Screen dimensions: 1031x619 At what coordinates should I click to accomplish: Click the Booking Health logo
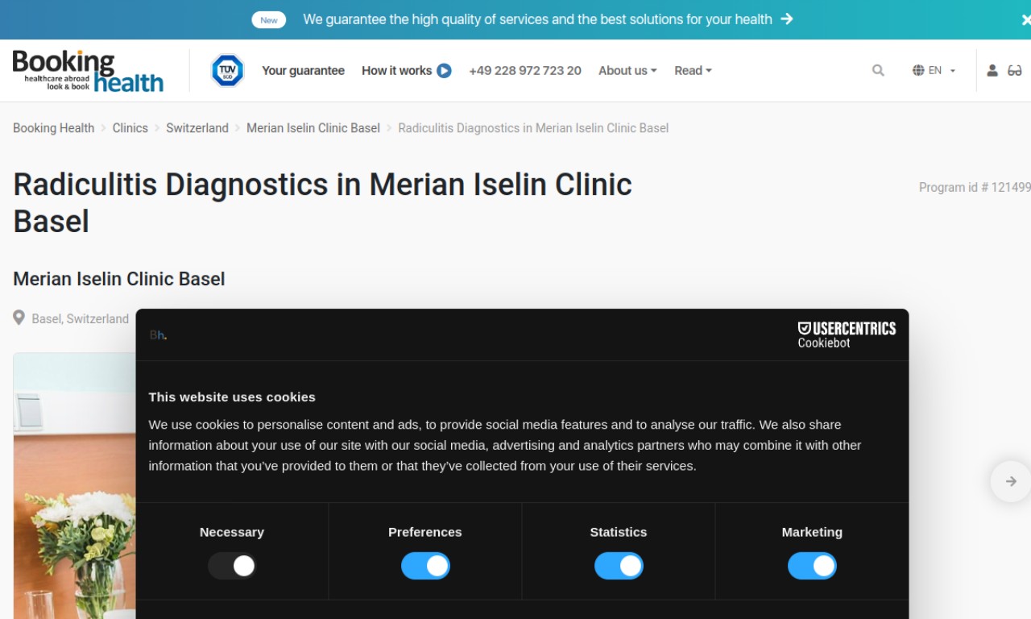88,71
